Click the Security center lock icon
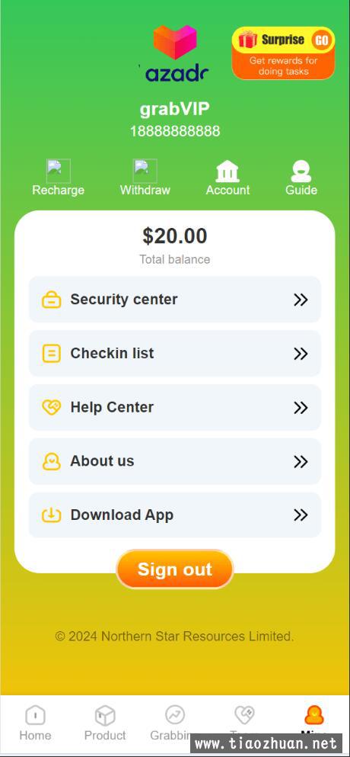Screen dimensions: 350x757 pyautogui.click(x=52, y=300)
